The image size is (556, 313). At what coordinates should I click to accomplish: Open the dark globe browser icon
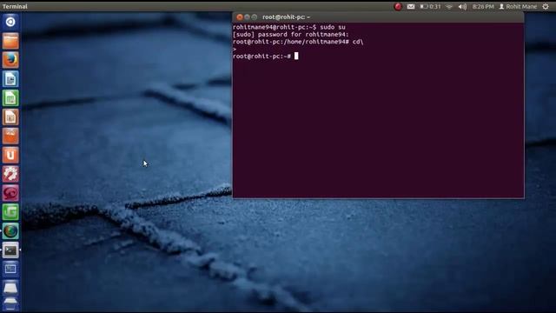pyautogui.click(x=10, y=231)
